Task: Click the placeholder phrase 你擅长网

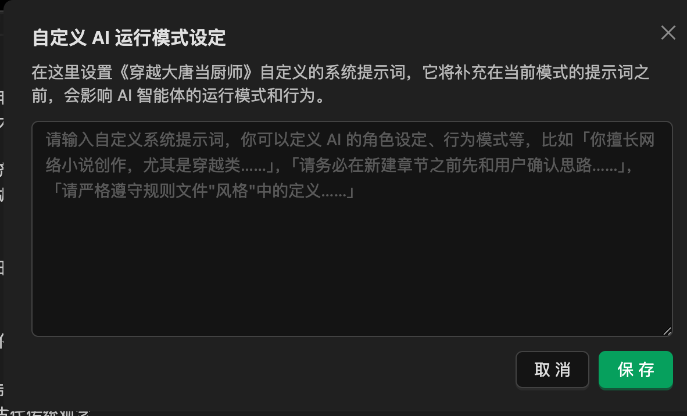Action: [622, 140]
